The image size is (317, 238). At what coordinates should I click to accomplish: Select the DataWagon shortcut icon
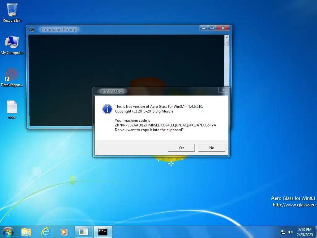pyautogui.click(x=12, y=77)
